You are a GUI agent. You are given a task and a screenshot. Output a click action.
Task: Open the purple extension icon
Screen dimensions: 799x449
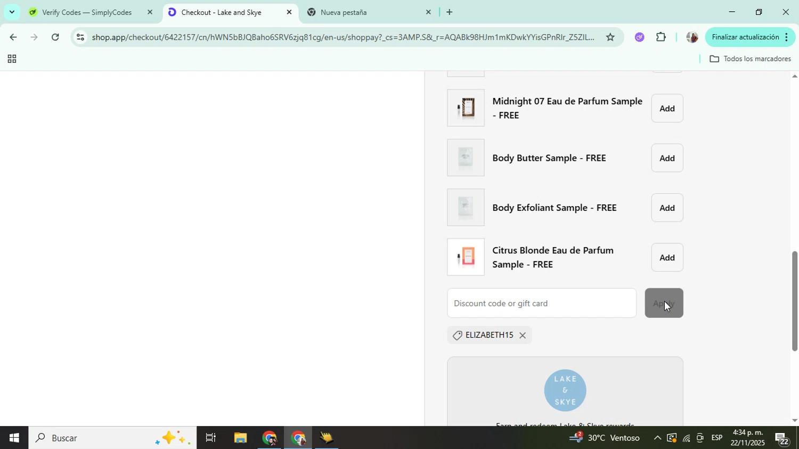point(640,37)
